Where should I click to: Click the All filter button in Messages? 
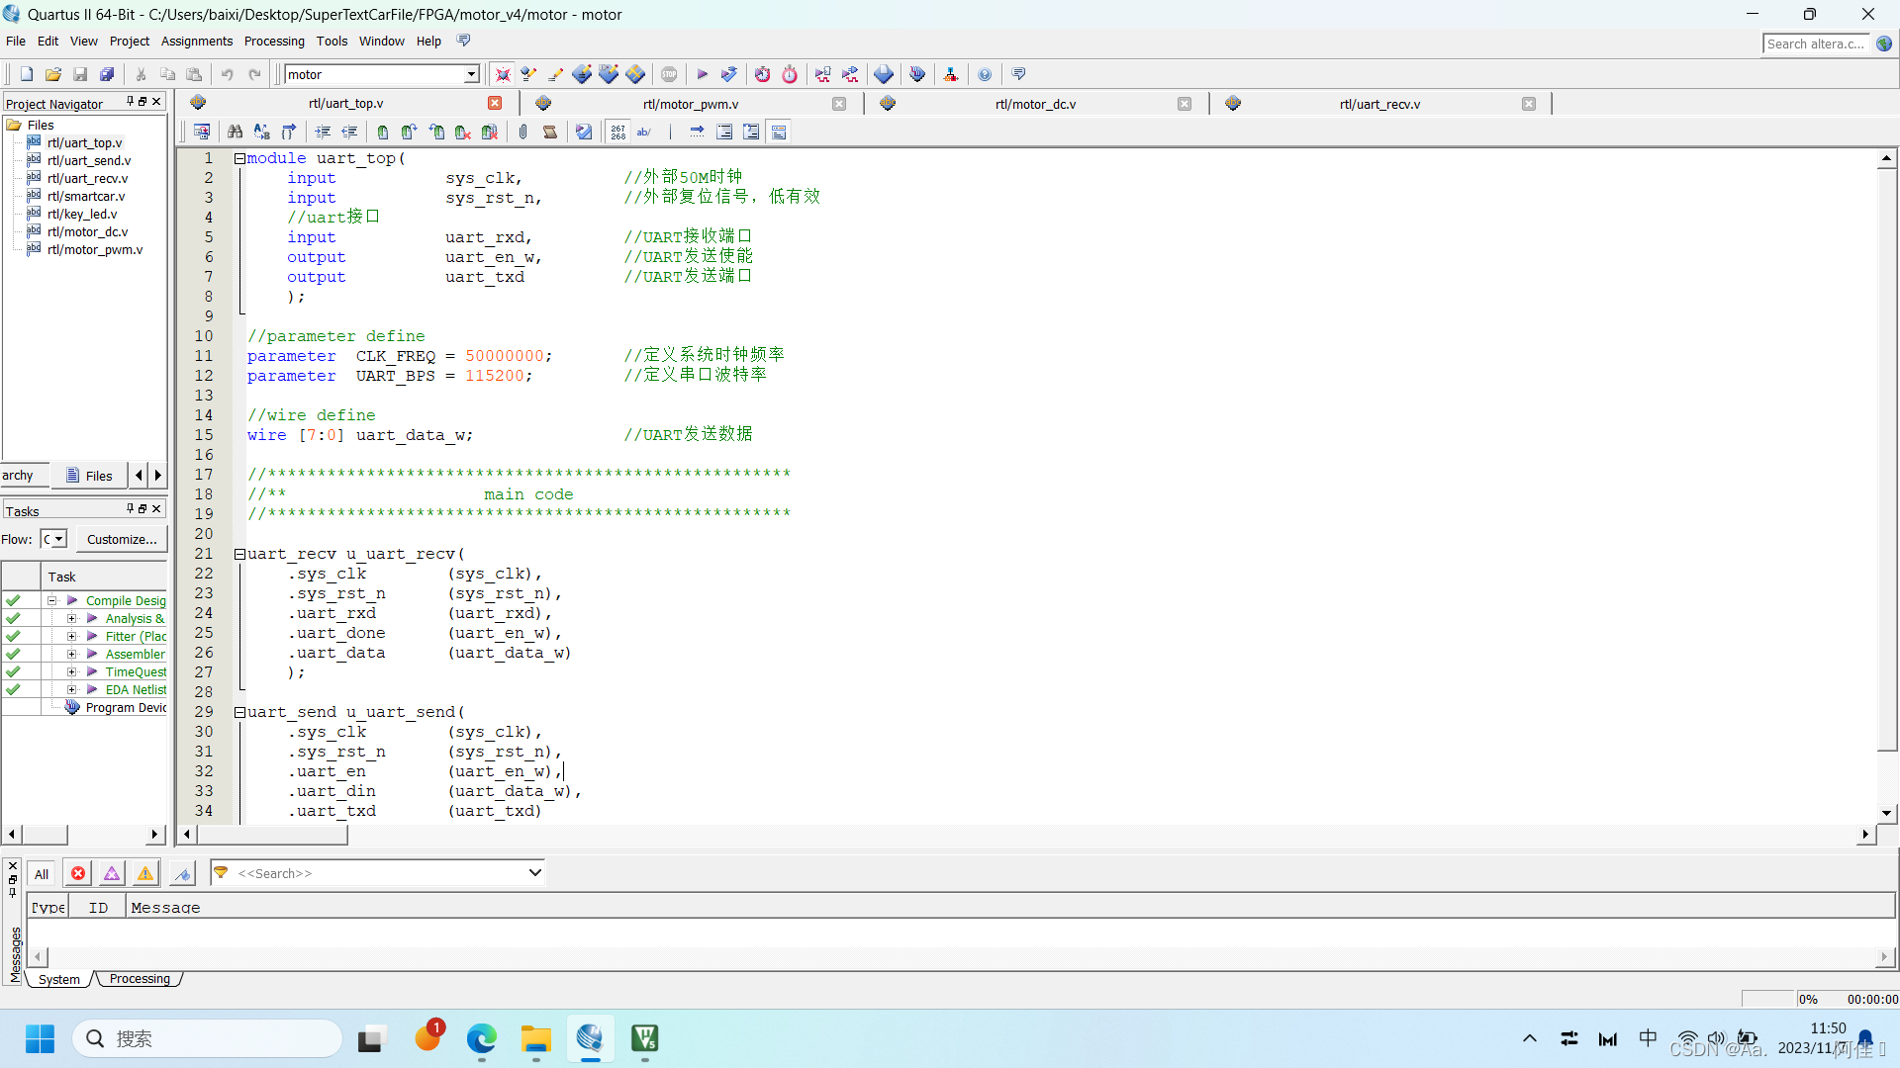coord(41,873)
